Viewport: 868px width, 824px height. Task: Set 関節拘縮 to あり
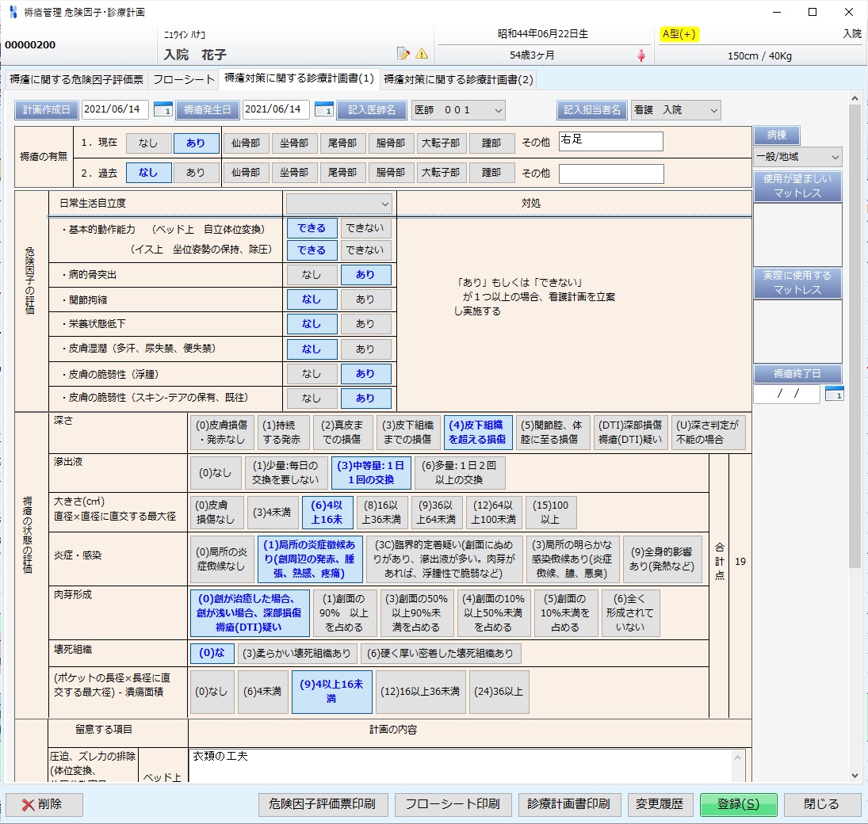point(365,299)
